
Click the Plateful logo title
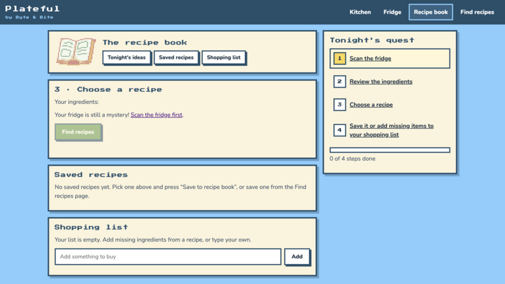[x=32, y=9]
